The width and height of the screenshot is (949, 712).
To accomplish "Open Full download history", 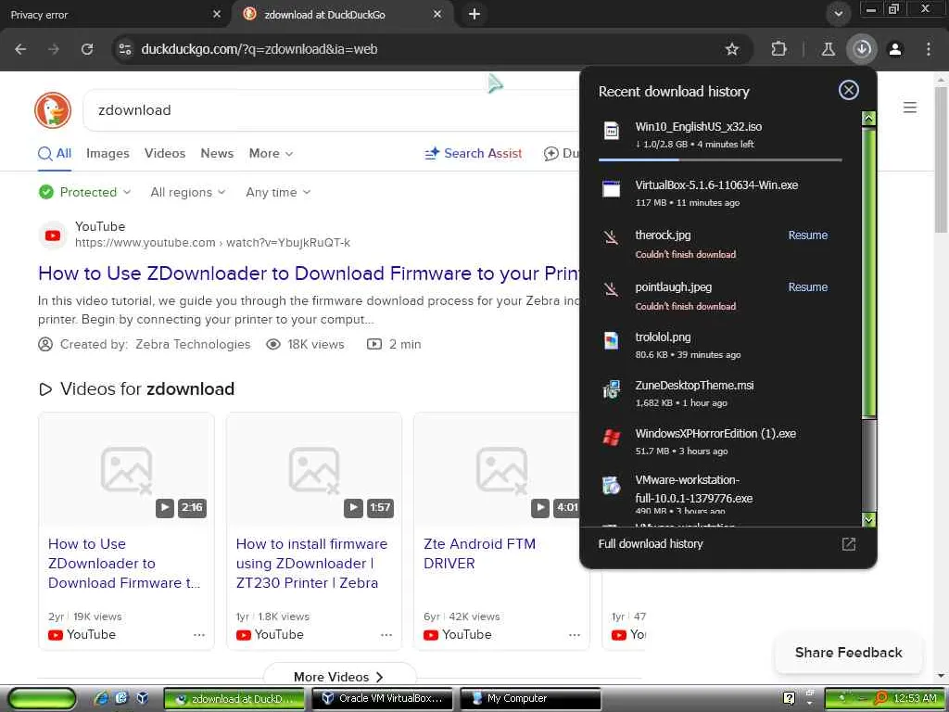I will [651, 543].
